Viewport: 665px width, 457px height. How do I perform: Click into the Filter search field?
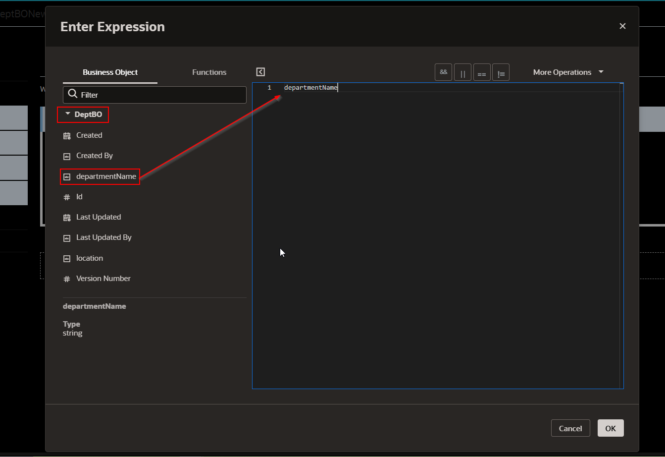[x=154, y=95]
